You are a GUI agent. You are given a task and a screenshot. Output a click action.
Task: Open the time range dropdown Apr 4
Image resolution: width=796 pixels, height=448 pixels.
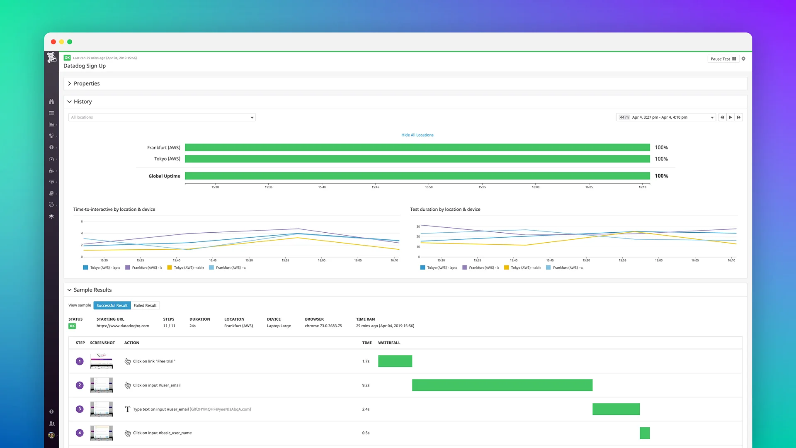coord(666,117)
